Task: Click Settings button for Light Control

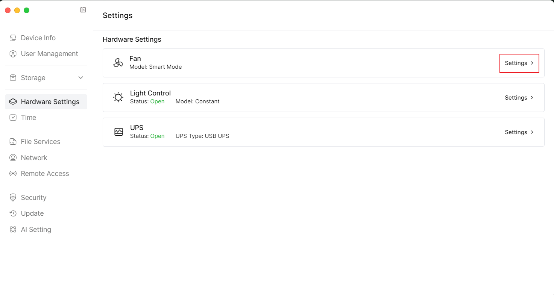Action: 516,98
